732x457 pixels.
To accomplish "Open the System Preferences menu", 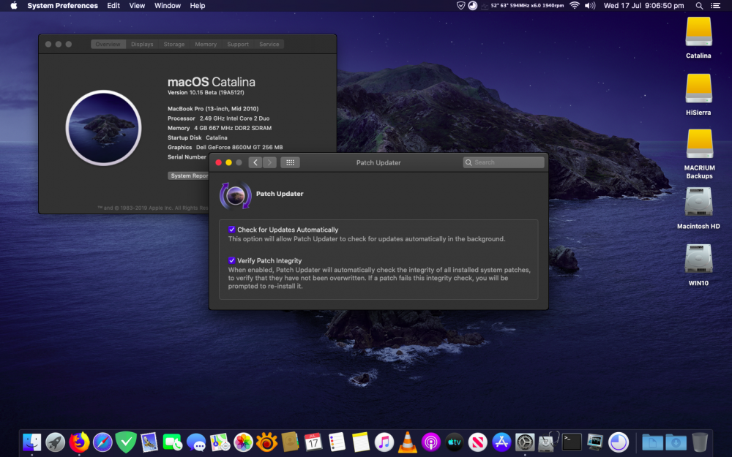I will [62, 6].
